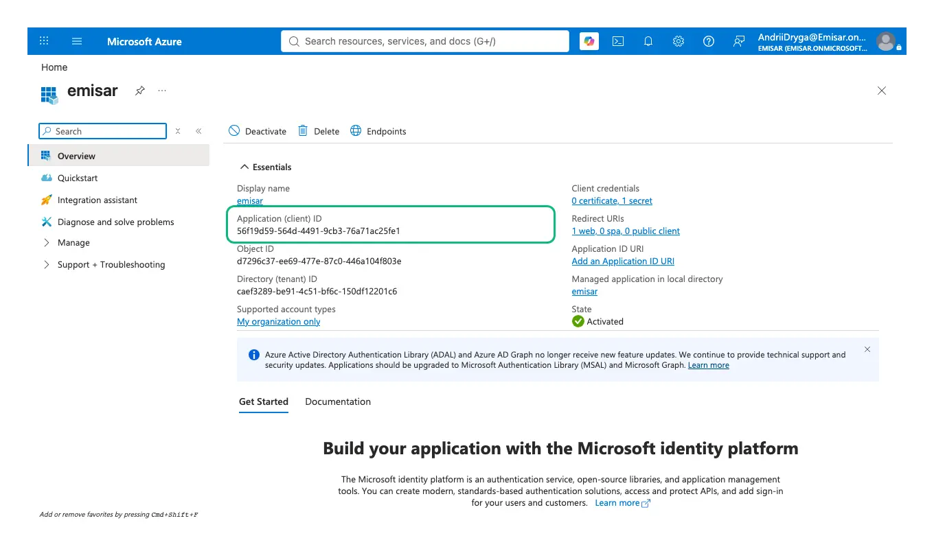
Task: Click Add an Application ID URI
Action: (623, 261)
